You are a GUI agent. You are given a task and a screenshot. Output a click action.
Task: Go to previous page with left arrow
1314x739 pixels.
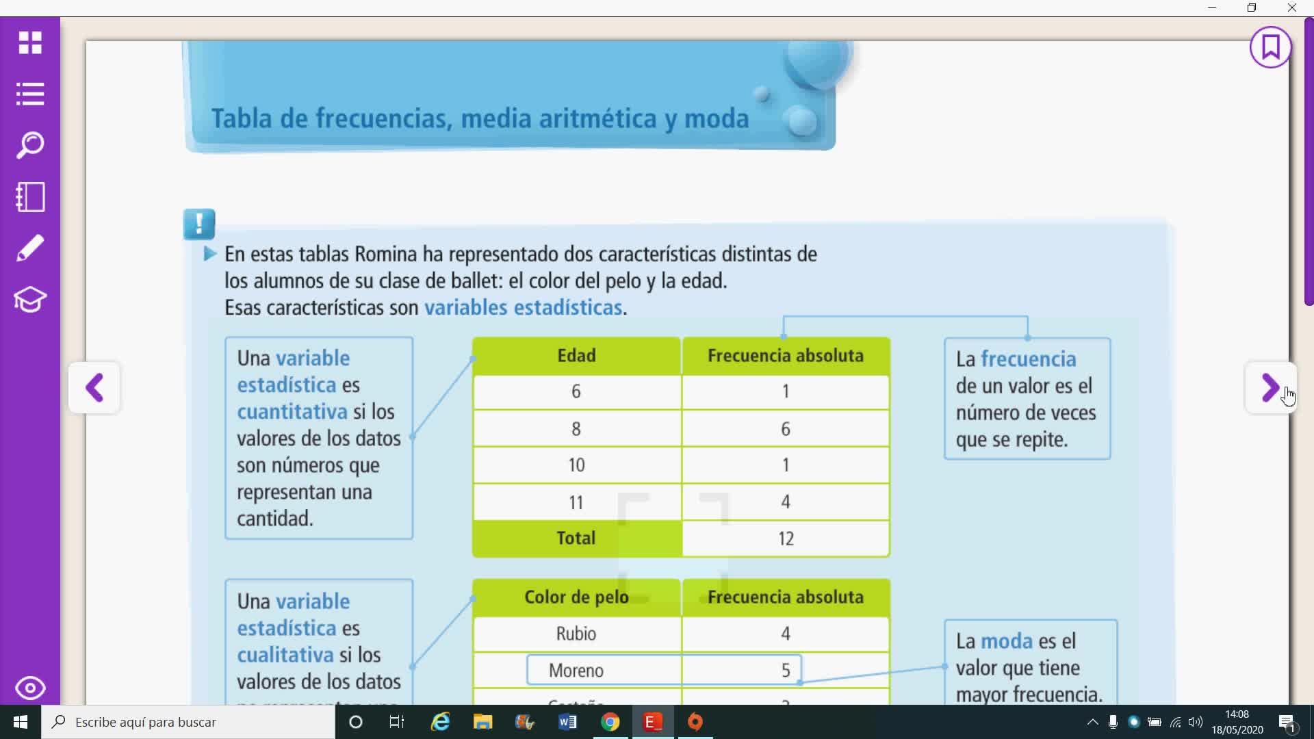tap(94, 388)
